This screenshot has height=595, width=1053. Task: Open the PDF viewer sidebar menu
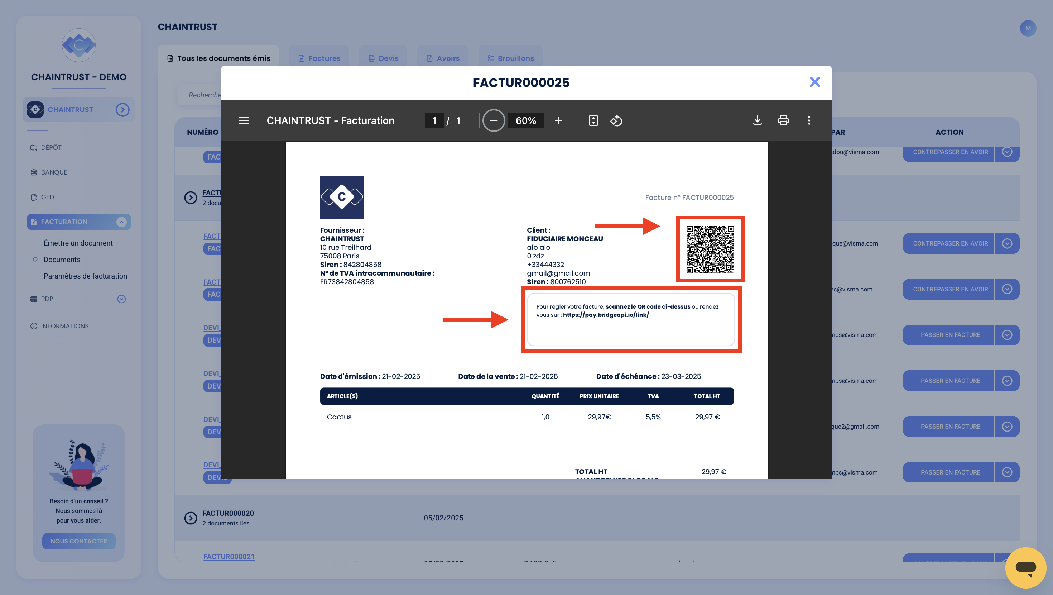pos(244,120)
